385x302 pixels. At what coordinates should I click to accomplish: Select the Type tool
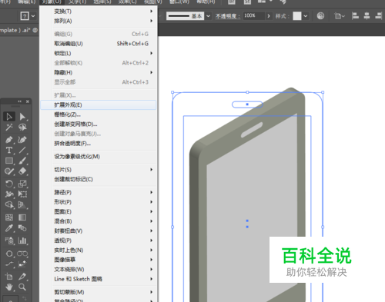click(x=9, y=150)
